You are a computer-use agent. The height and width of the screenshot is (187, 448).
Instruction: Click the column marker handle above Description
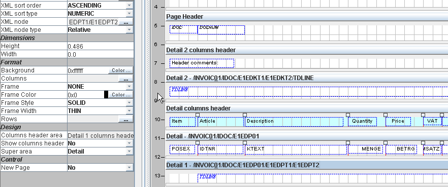(x=245, y=115)
